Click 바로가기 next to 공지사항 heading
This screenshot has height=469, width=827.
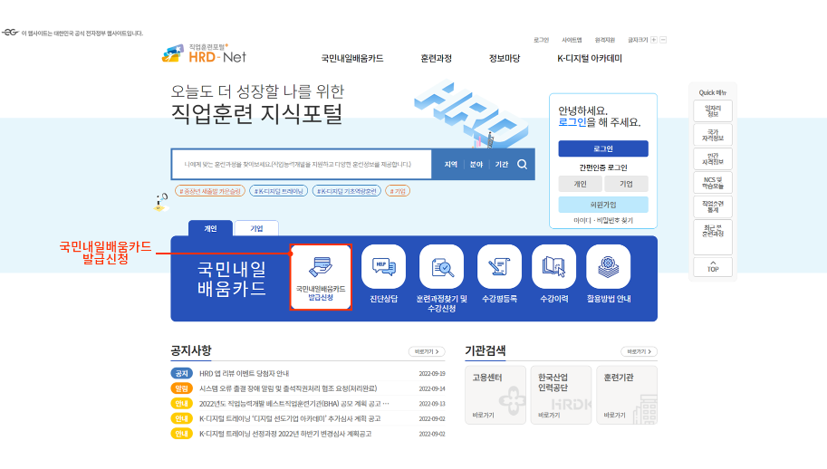coord(427,351)
